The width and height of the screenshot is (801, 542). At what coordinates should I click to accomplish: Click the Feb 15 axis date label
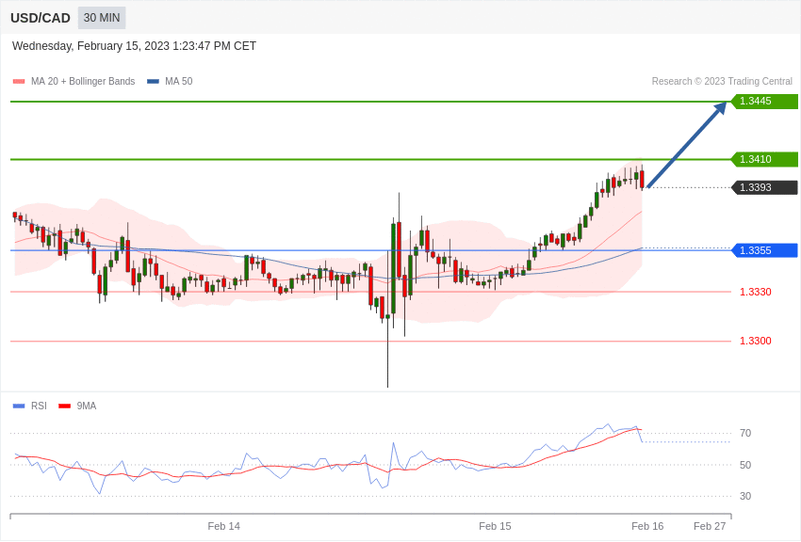(x=495, y=526)
